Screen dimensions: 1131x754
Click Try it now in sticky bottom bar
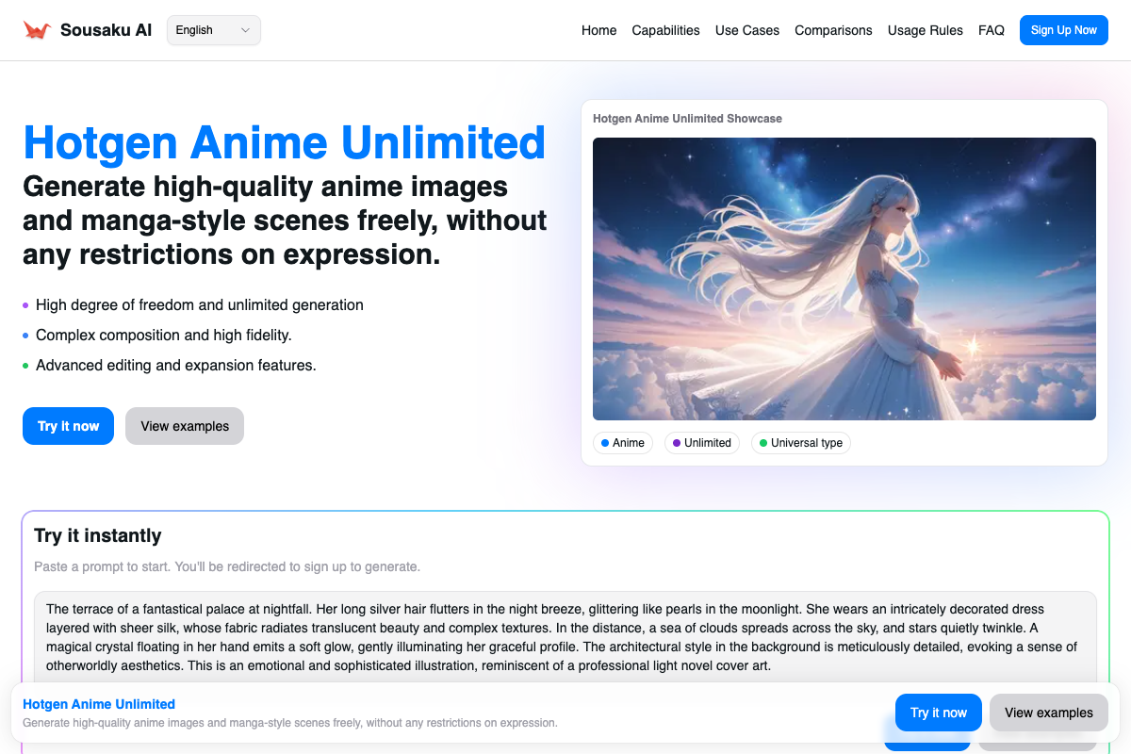tap(938, 713)
